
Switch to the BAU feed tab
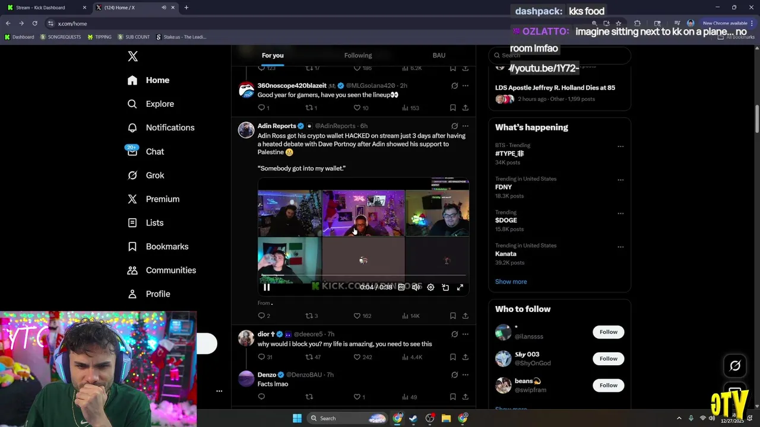[x=439, y=55]
